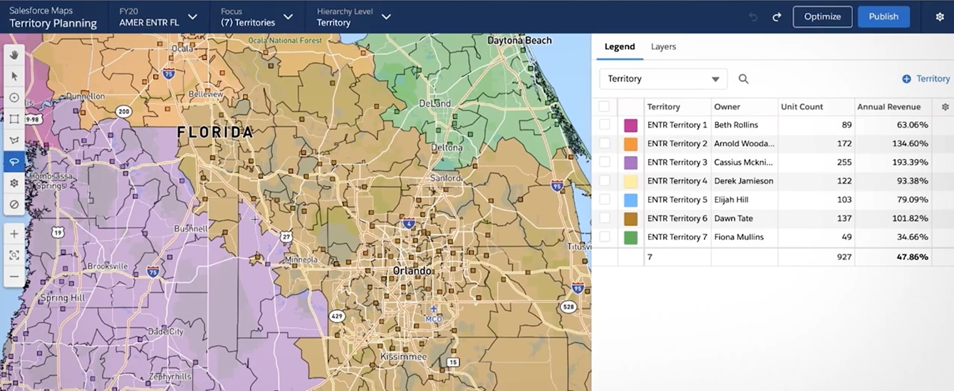Switch to the Legend tab

(620, 47)
